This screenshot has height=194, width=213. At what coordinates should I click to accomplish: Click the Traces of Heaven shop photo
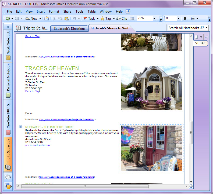click(151, 88)
